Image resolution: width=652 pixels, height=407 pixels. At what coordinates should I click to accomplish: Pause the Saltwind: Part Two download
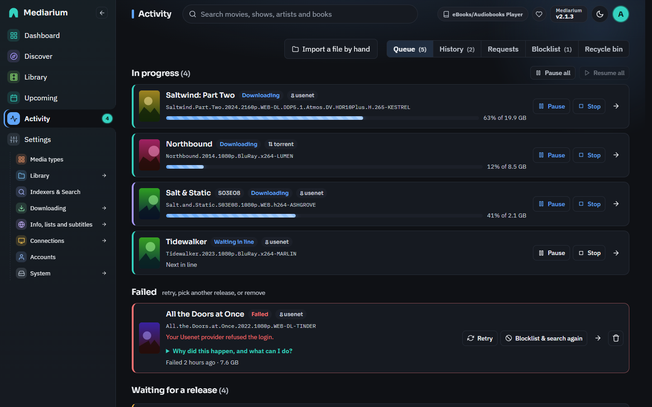551,106
